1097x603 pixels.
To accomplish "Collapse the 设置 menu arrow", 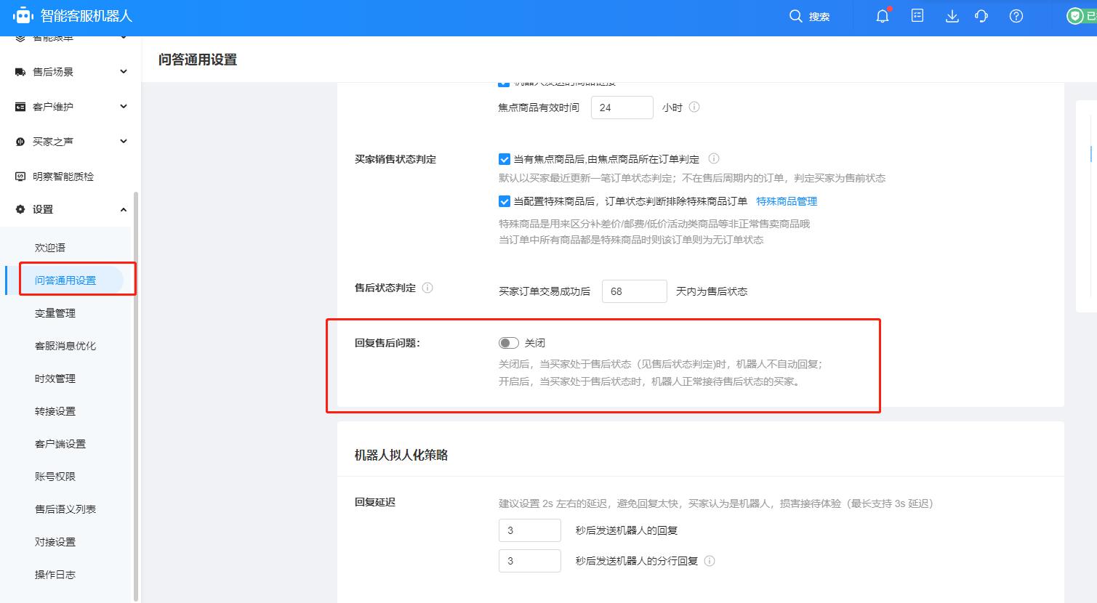I will 124,209.
